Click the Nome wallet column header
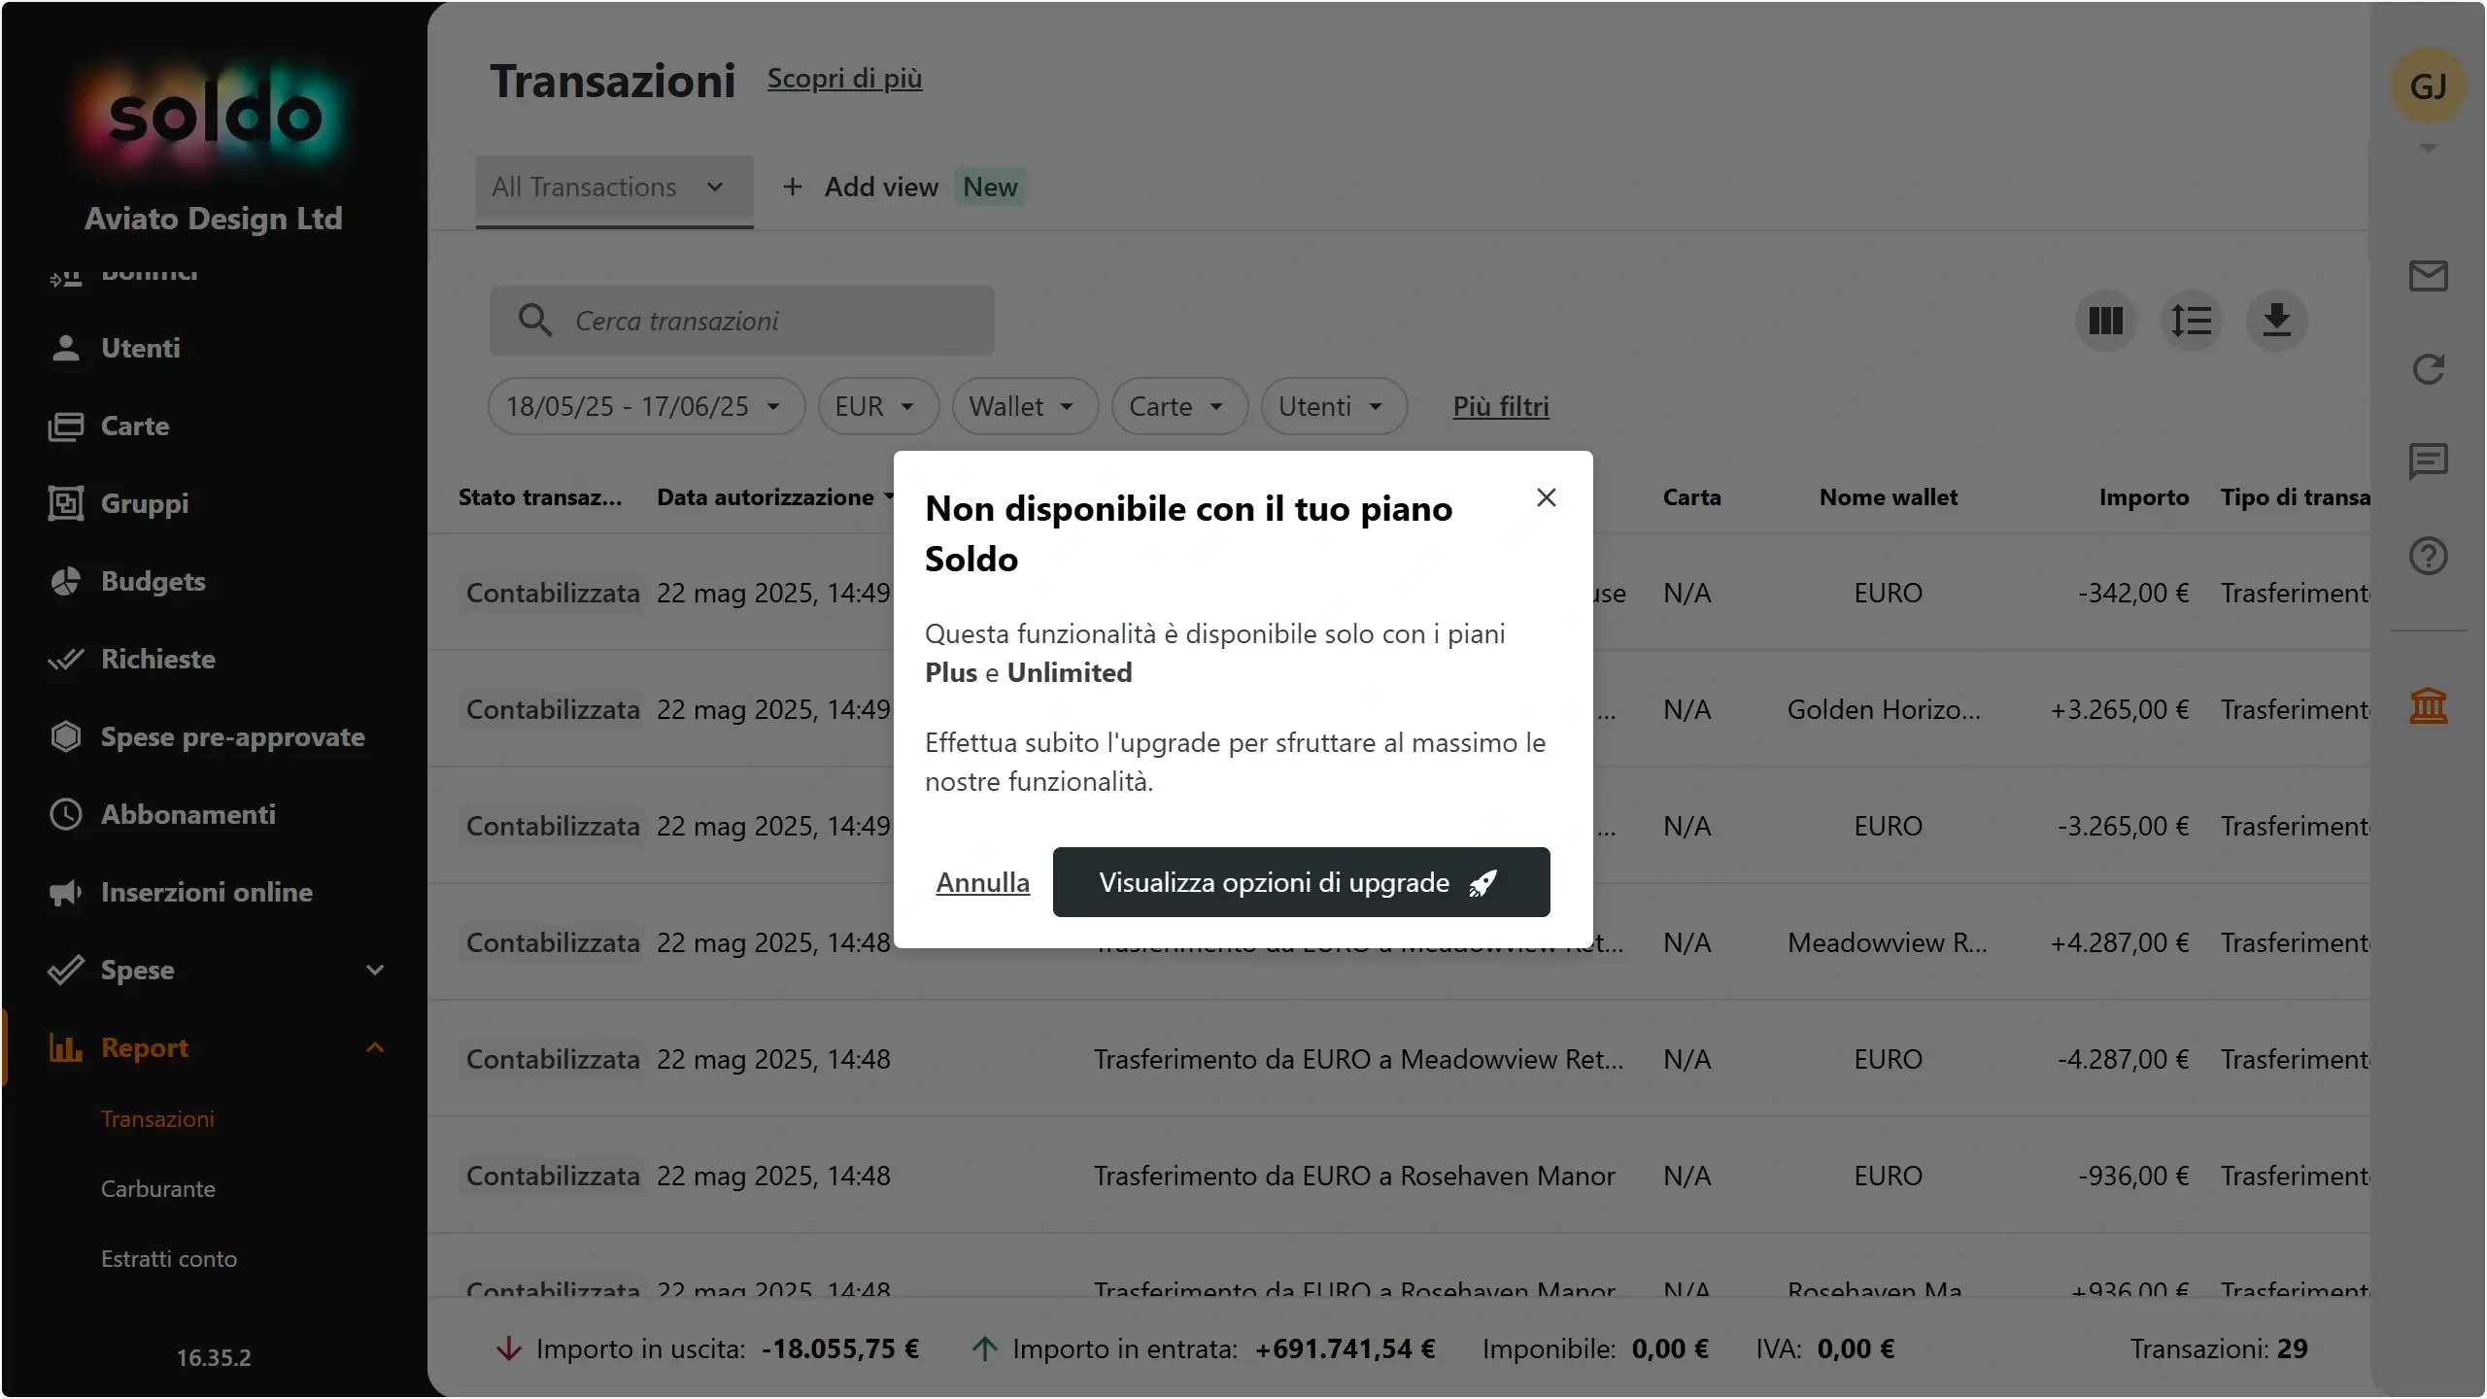Screen dimensions: 2487x1399 click(x=1888, y=497)
